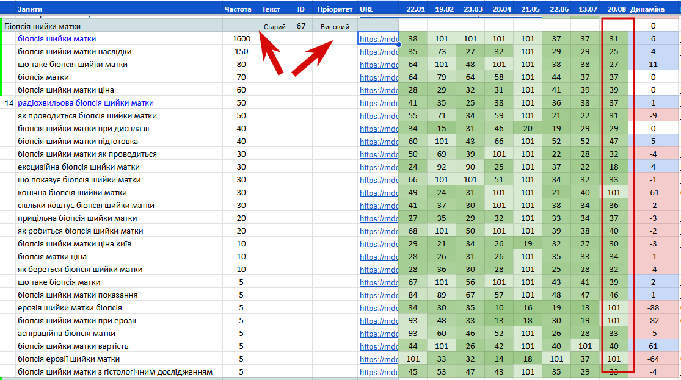This screenshot has height=380, width=681.
Task: Open URL link in радіохвильова біопсія row
Action: (379, 103)
